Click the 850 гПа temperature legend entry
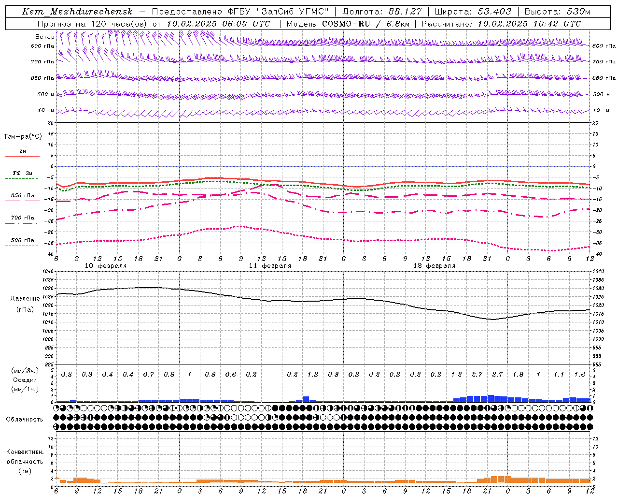 pyautogui.click(x=22, y=196)
